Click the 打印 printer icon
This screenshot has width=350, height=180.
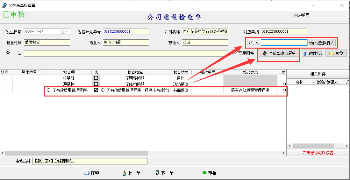point(87,173)
